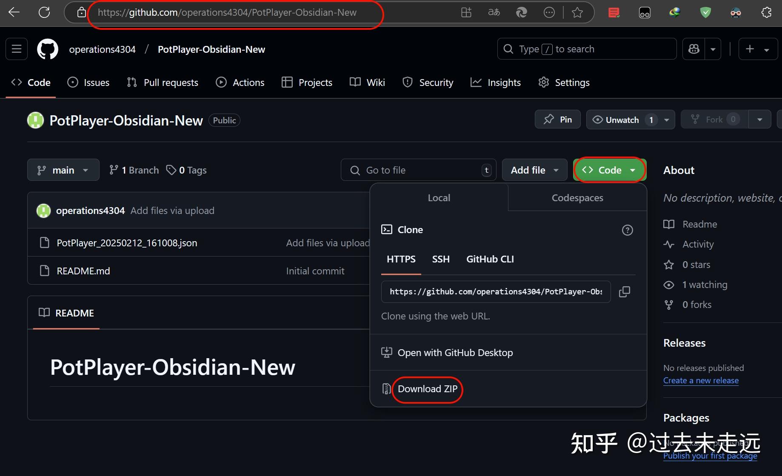The height and width of the screenshot is (476, 782).
Task: Open clone help via the question mark icon
Action: pos(627,230)
